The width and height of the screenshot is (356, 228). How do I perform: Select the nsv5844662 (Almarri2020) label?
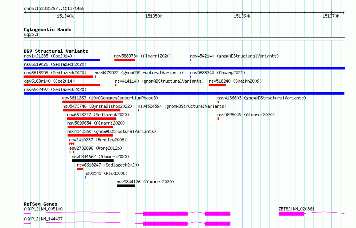100,157
